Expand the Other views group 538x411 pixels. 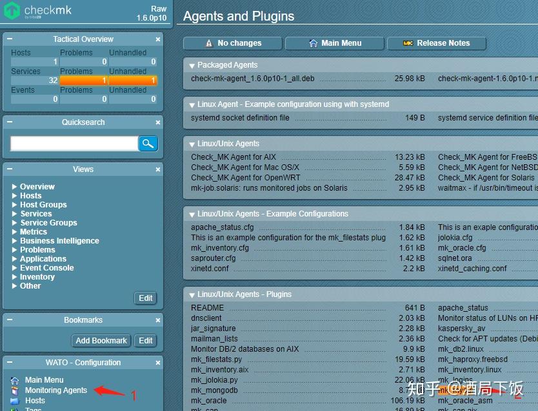[14, 285]
